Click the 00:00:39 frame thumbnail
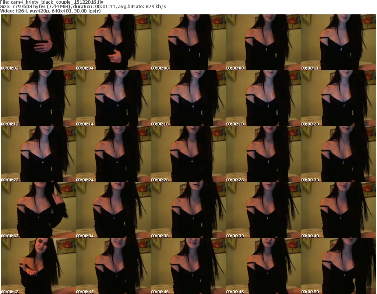Image resolution: width=377 pixels, height=294 pixels. pos(263,210)
